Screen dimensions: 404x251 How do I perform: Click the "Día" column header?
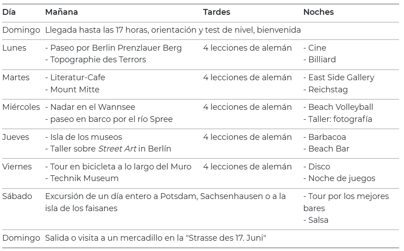[x=9, y=12]
